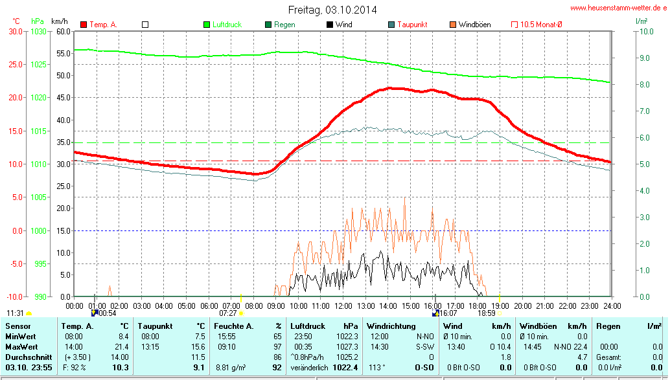Open the heusenstamm-wetter.de website link
670x380 pixels.
coord(617,8)
